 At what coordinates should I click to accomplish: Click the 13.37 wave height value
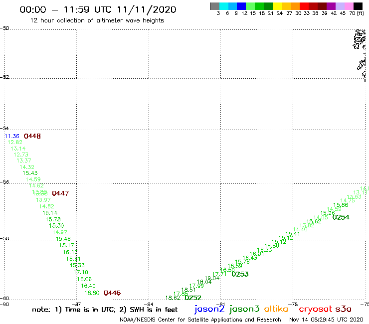(x=24, y=161)
